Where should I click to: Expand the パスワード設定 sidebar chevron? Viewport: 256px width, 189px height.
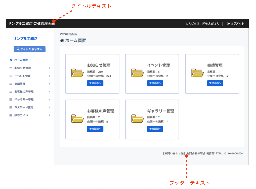tap(50, 108)
